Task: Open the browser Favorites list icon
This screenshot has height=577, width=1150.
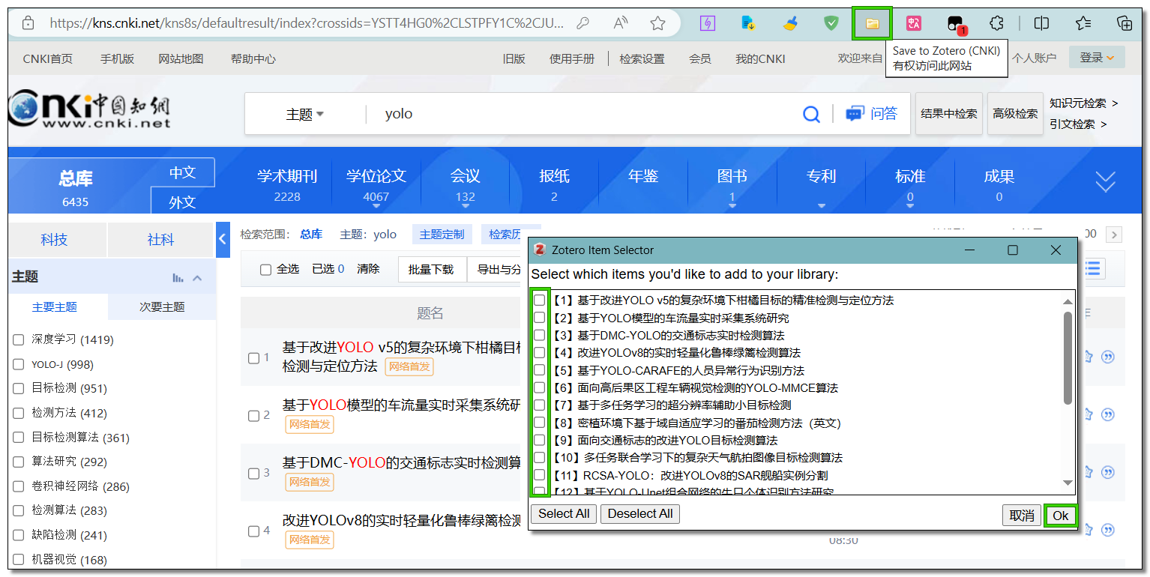Action: tap(1083, 23)
